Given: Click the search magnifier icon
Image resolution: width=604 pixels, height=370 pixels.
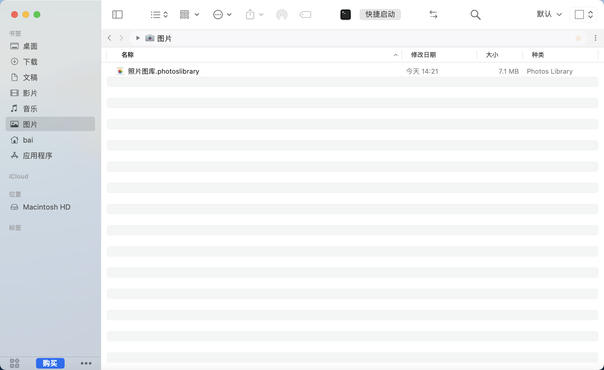Looking at the screenshot, I should pyautogui.click(x=475, y=15).
